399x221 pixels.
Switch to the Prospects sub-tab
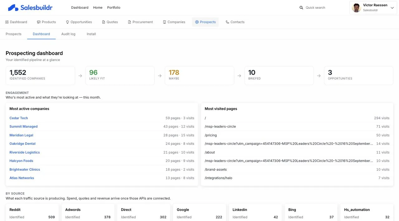13,34
